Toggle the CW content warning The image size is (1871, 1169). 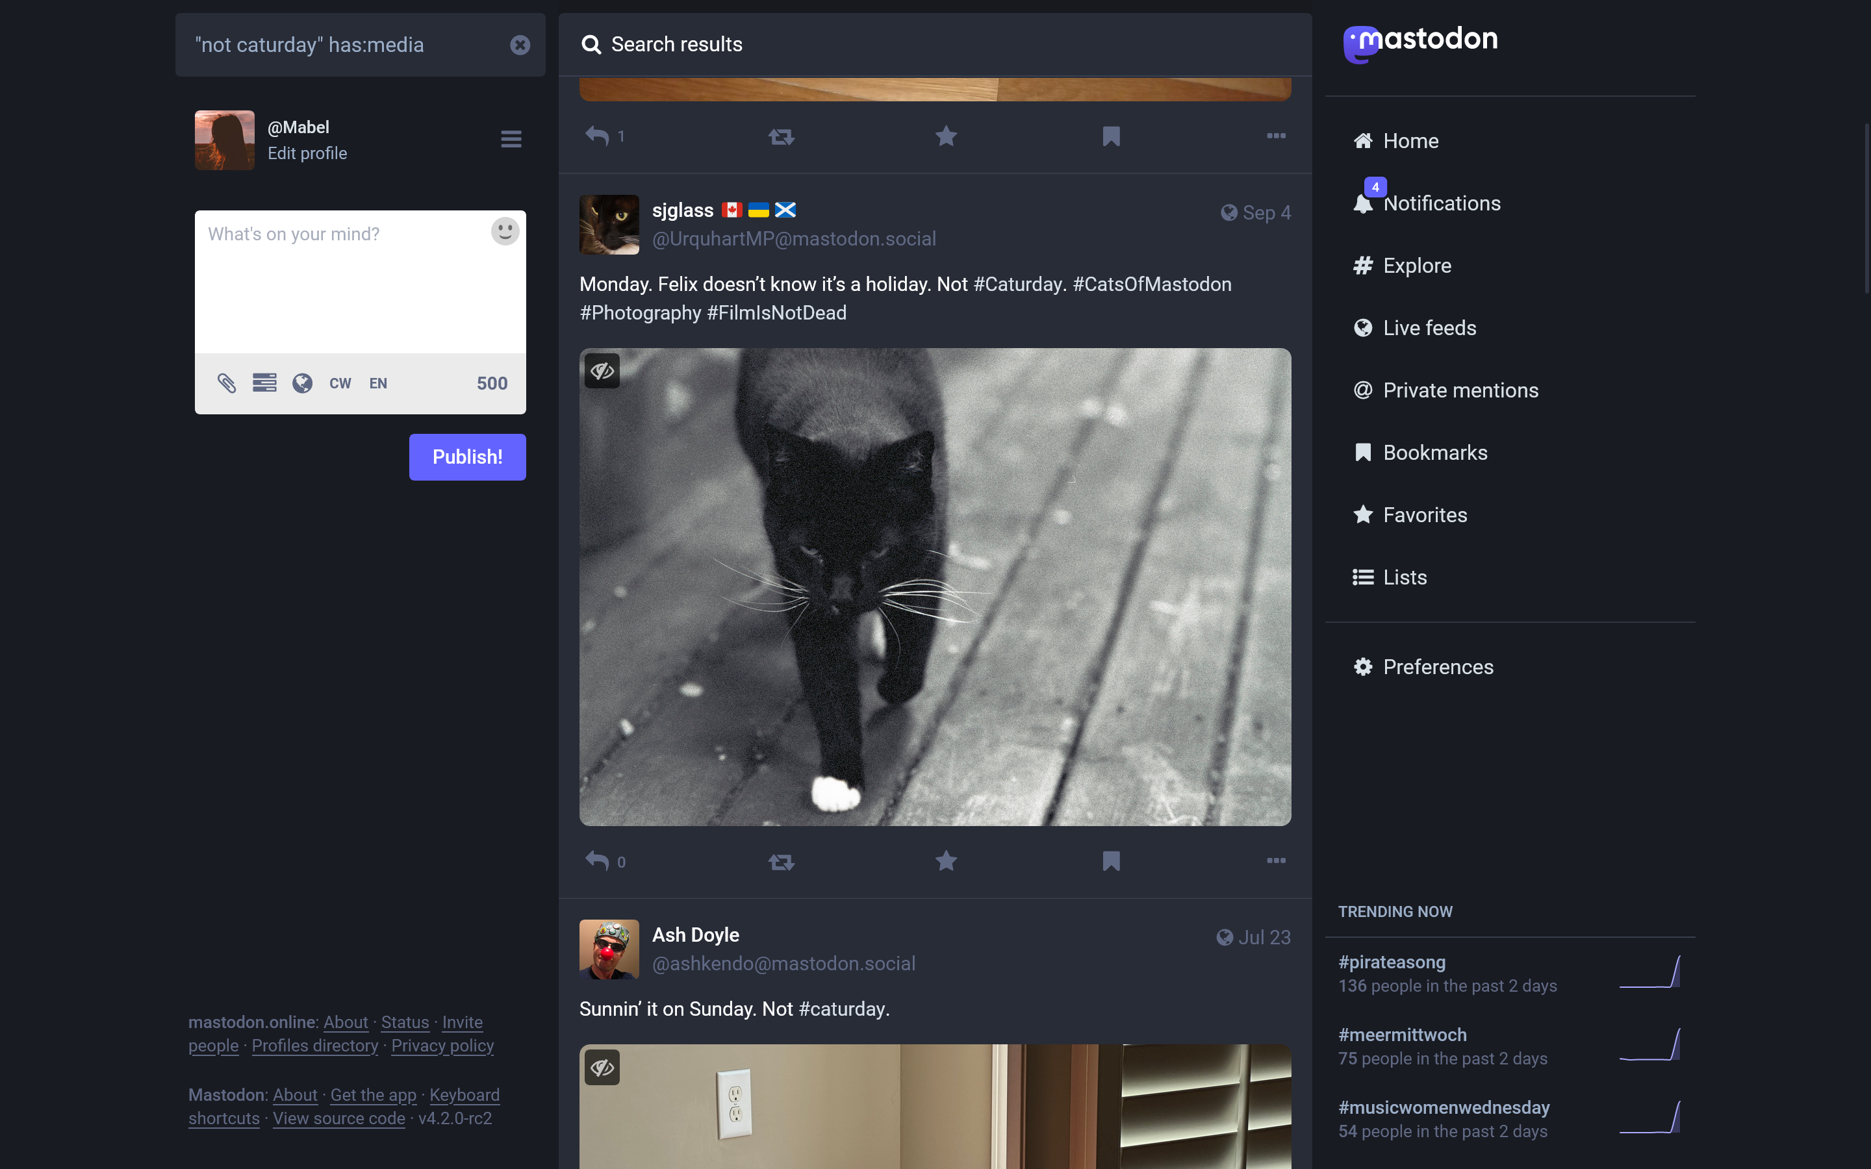pos(339,383)
